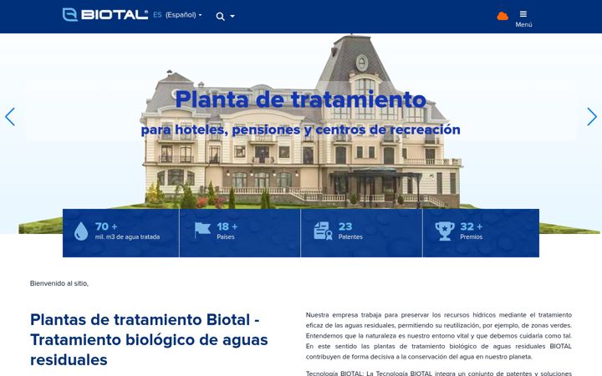Open the ES (Español) language dropdown
The height and width of the screenshot is (376, 602).
click(x=177, y=15)
